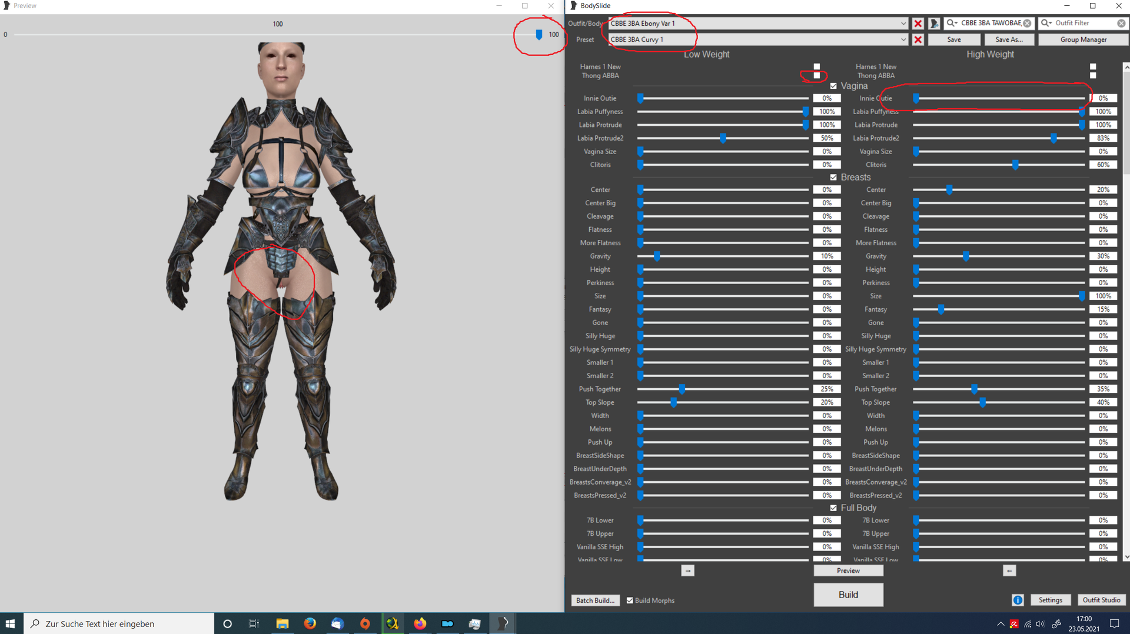Click the Preview button
Image resolution: width=1130 pixels, height=634 pixels.
(848, 570)
